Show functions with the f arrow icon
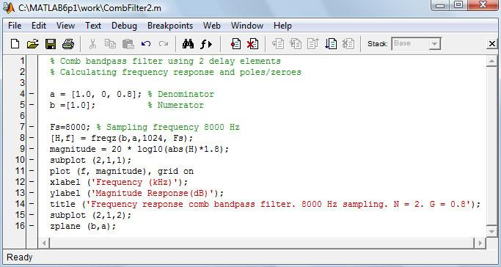Image resolution: width=501 pixels, height=267 pixels. click(x=206, y=44)
